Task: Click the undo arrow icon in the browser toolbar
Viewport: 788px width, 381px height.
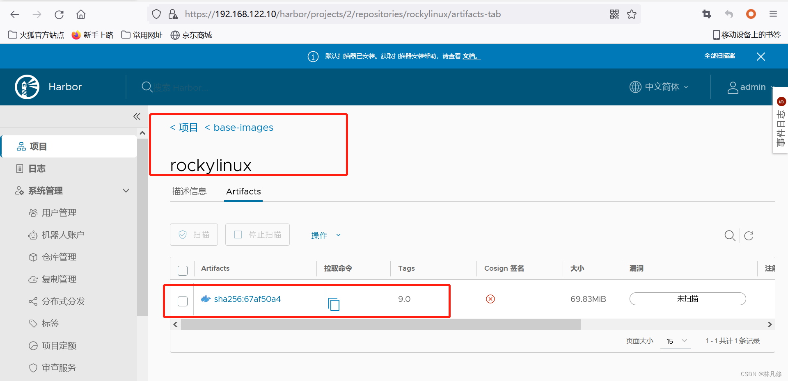Action: click(729, 14)
